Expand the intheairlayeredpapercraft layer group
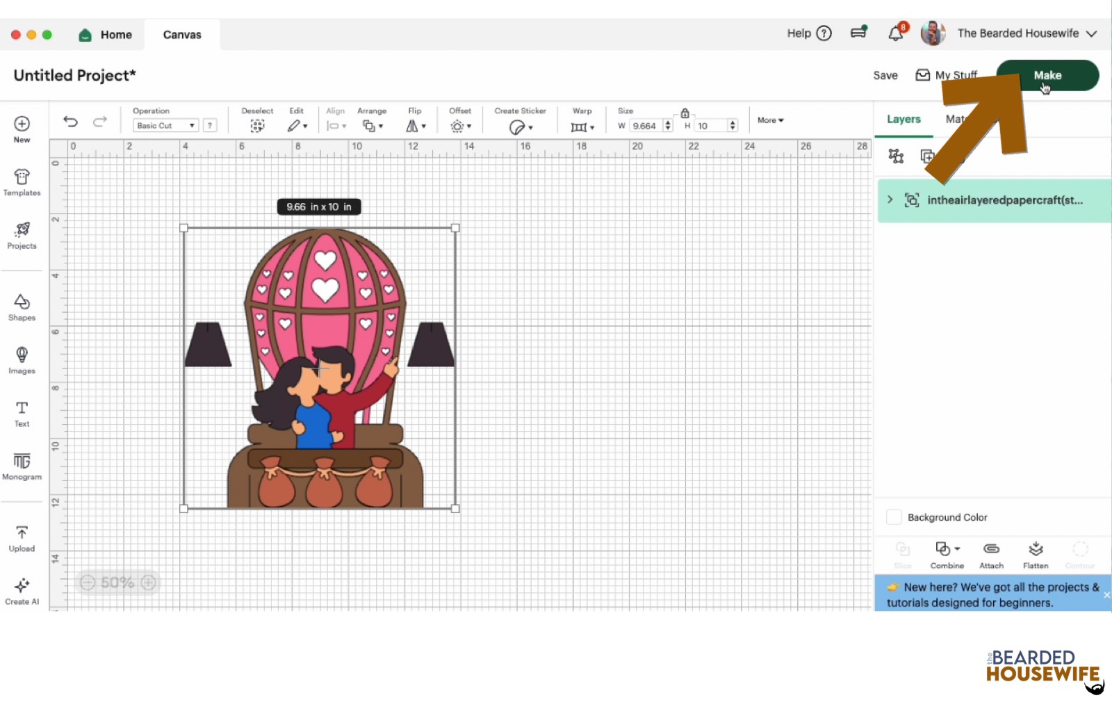 [890, 200]
